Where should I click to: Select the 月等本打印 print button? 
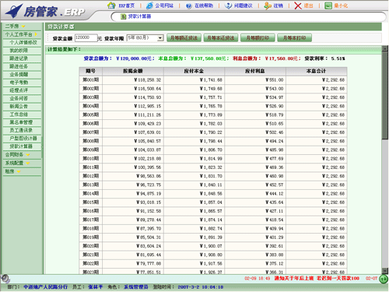(x=294, y=38)
